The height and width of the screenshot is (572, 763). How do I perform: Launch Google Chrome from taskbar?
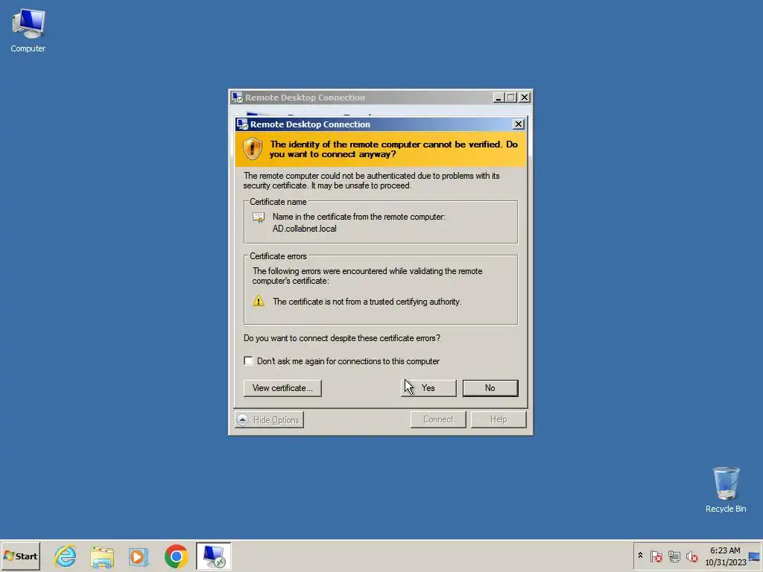coord(176,556)
